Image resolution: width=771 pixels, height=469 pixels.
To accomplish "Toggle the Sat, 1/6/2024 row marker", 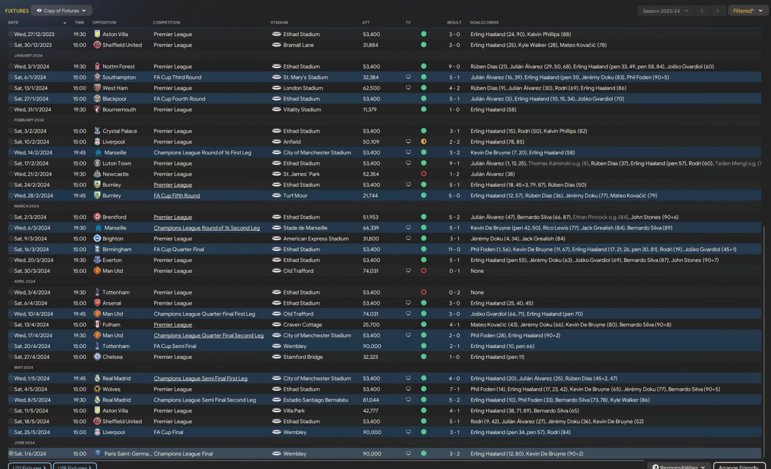I will 11,453.
